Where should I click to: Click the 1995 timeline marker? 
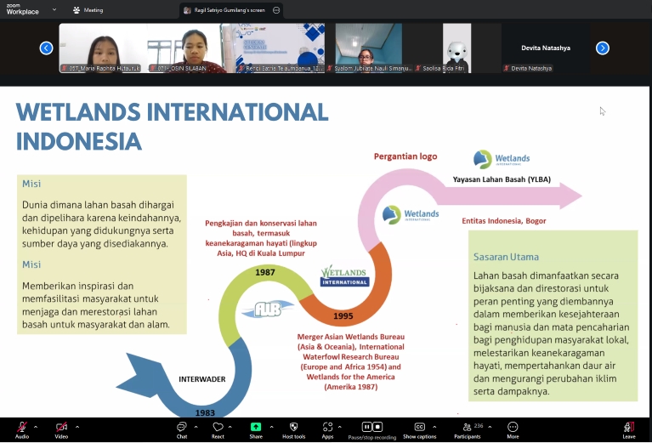pyautogui.click(x=343, y=316)
